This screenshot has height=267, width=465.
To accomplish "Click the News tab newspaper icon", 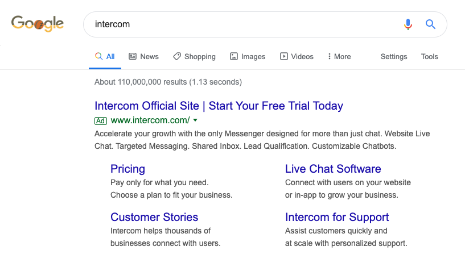I will coord(133,56).
